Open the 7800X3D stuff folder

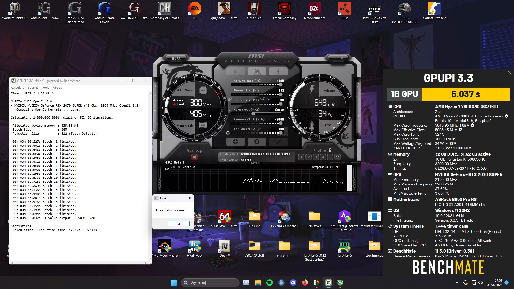[x=255, y=249]
